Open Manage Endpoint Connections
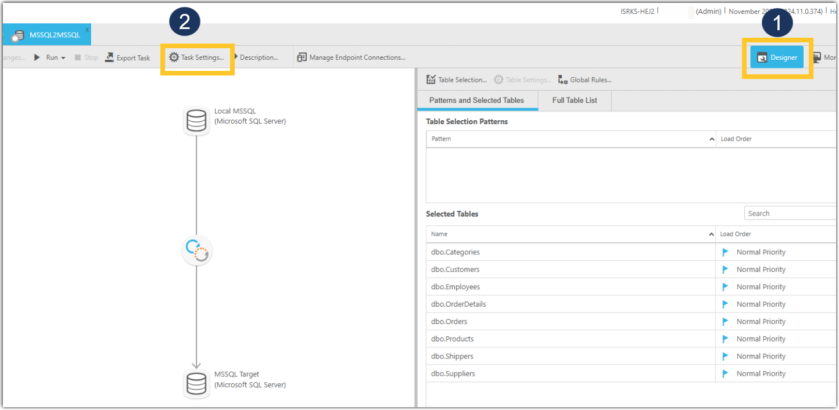The image size is (839, 410). pos(352,57)
